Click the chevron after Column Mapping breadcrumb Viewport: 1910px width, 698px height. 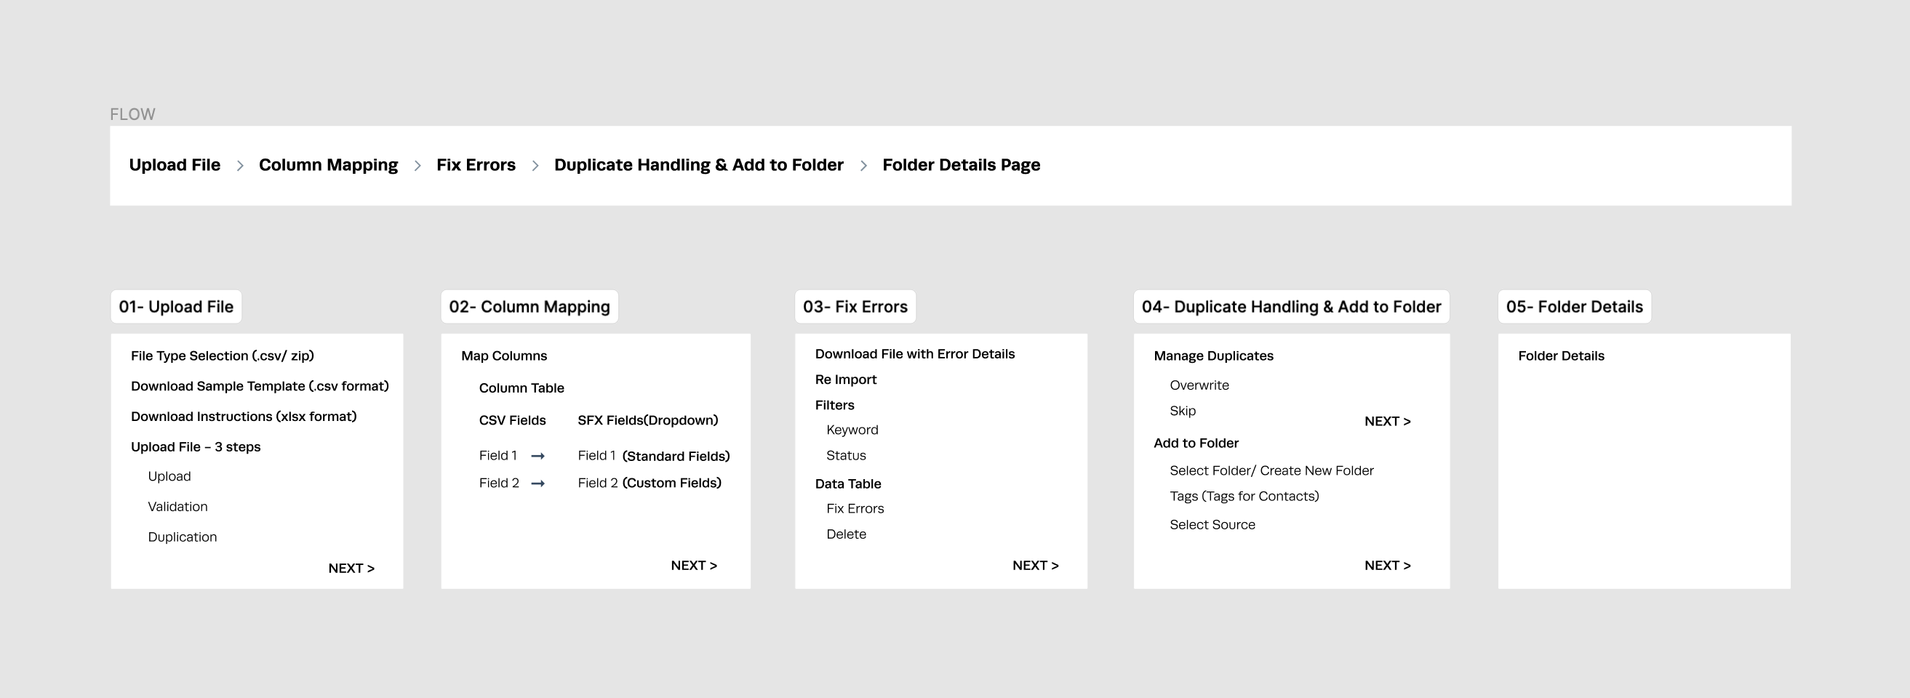coord(417,166)
